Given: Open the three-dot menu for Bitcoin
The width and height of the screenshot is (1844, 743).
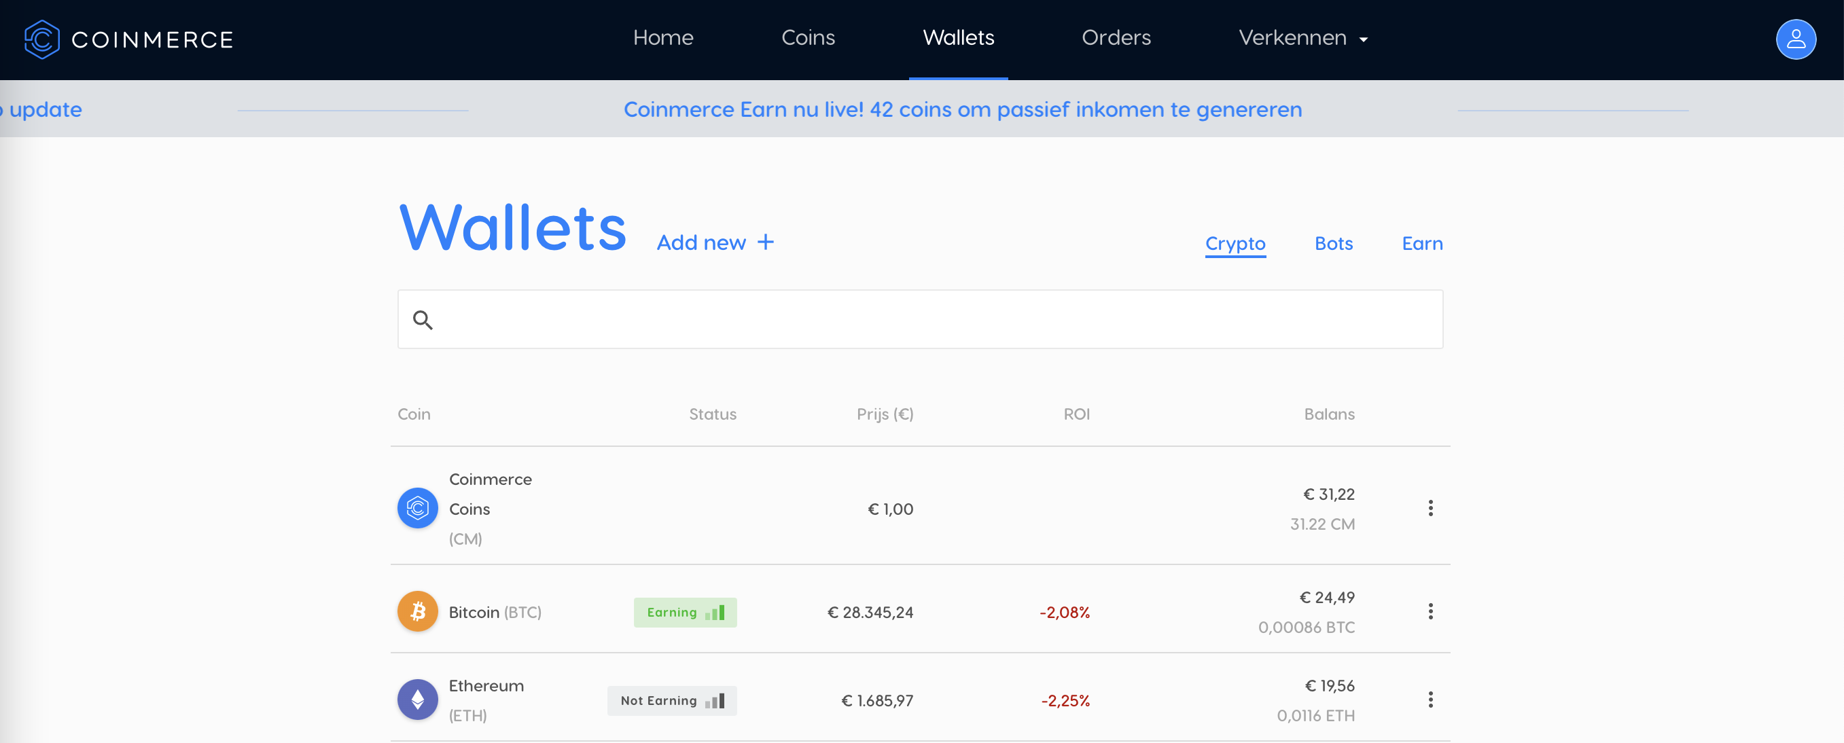Looking at the screenshot, I should pos(1430,611).
